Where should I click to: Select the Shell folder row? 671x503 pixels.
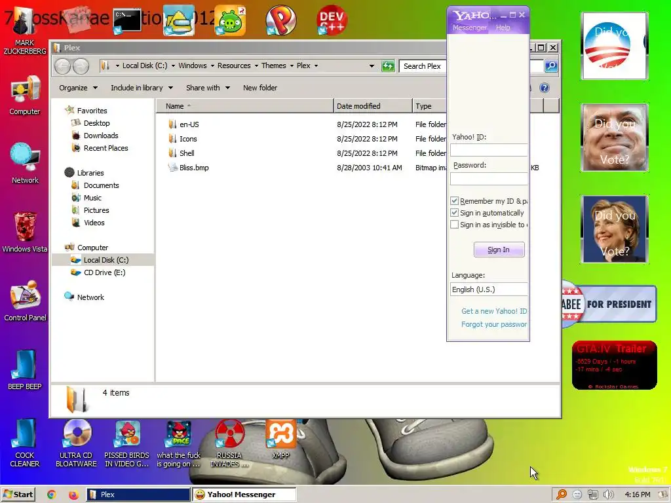(x=187, y=153)
